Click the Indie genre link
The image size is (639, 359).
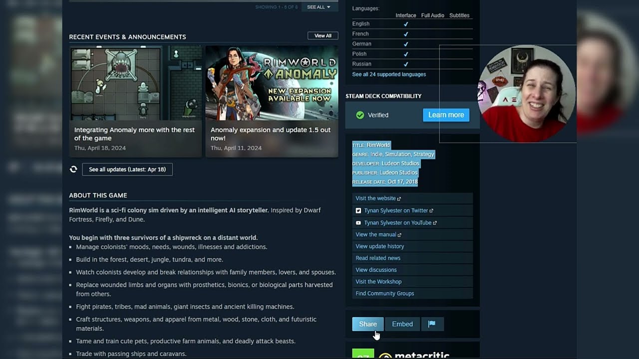pyautogui.click(x=376, y=155)
